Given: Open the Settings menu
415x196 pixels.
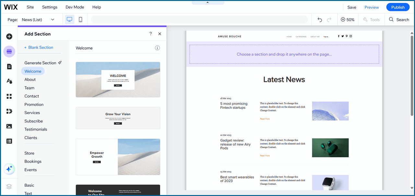Looking at the screenshot, I should 50,7.
